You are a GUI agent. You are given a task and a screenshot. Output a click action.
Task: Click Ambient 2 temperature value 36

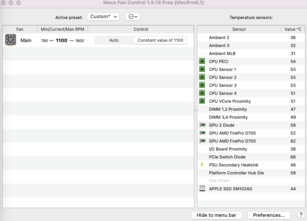pos(293,38)
